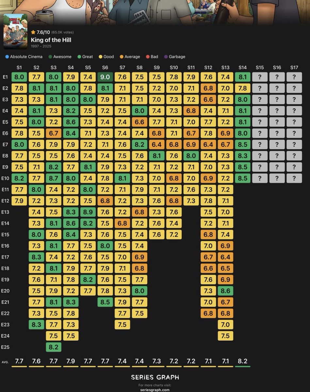Click the Garbage legend label
Image resolution: width=310 pixels, height=392 pixels.
177,57
